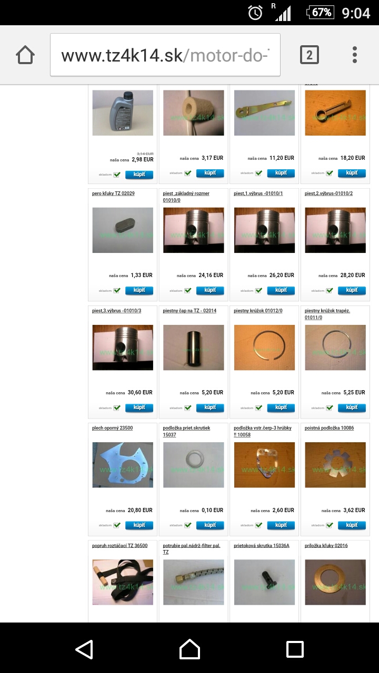Tap the www.tz4k14.sk address bar
Image resolution: width=379 pixels, height=673 pixels.
pyautogui.click(x=165, y=55)
